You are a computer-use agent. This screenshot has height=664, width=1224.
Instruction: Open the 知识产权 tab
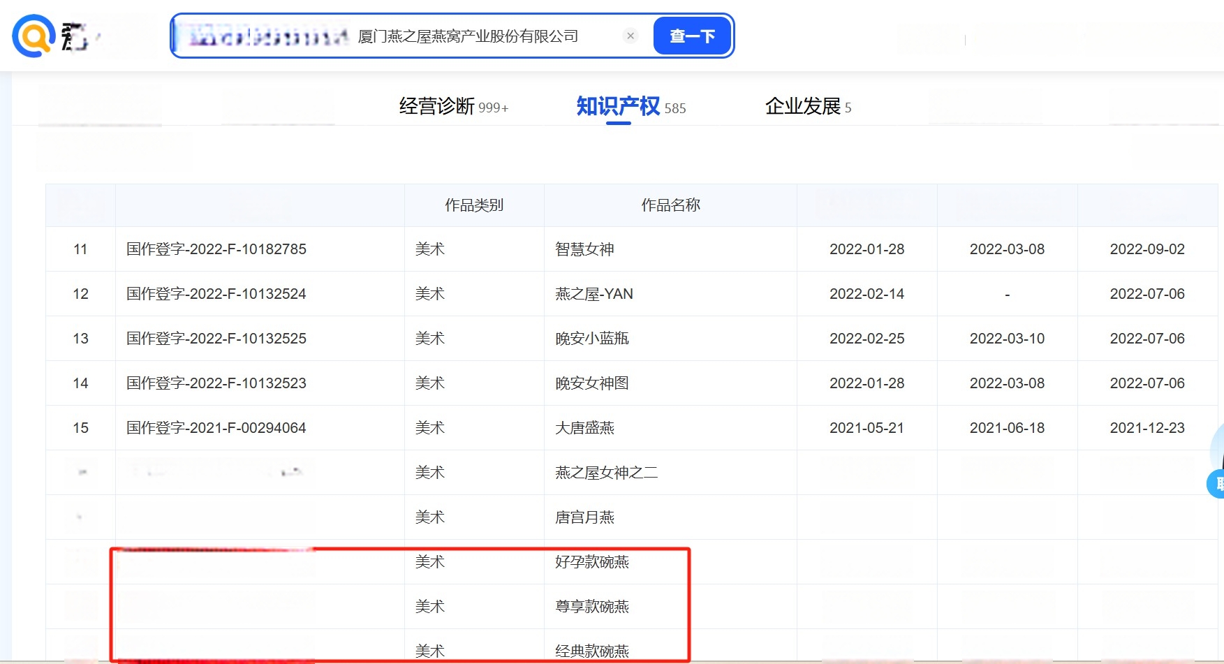[631, 106]
